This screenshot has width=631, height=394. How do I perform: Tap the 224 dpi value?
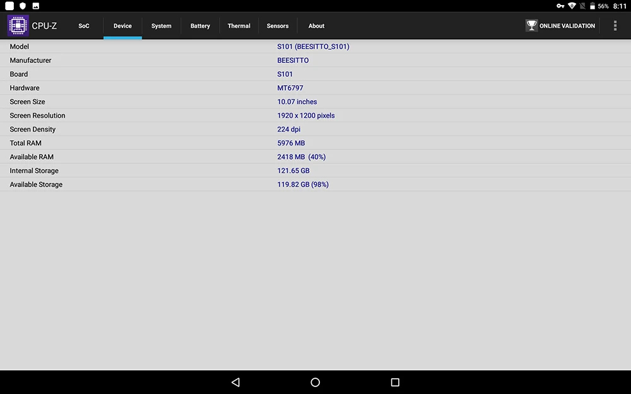coord(288,129)
